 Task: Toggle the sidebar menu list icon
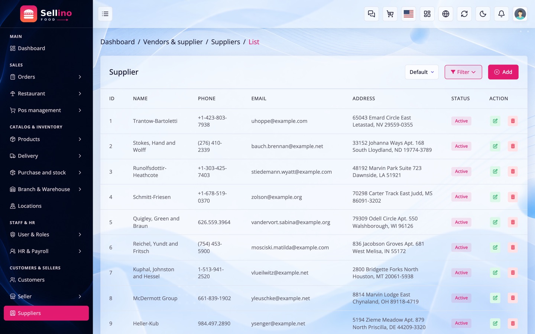105,14
